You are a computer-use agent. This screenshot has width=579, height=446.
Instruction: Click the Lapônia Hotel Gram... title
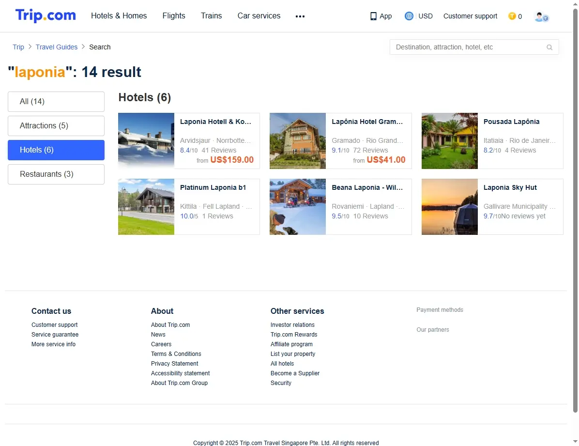click(x=367, y=122)
